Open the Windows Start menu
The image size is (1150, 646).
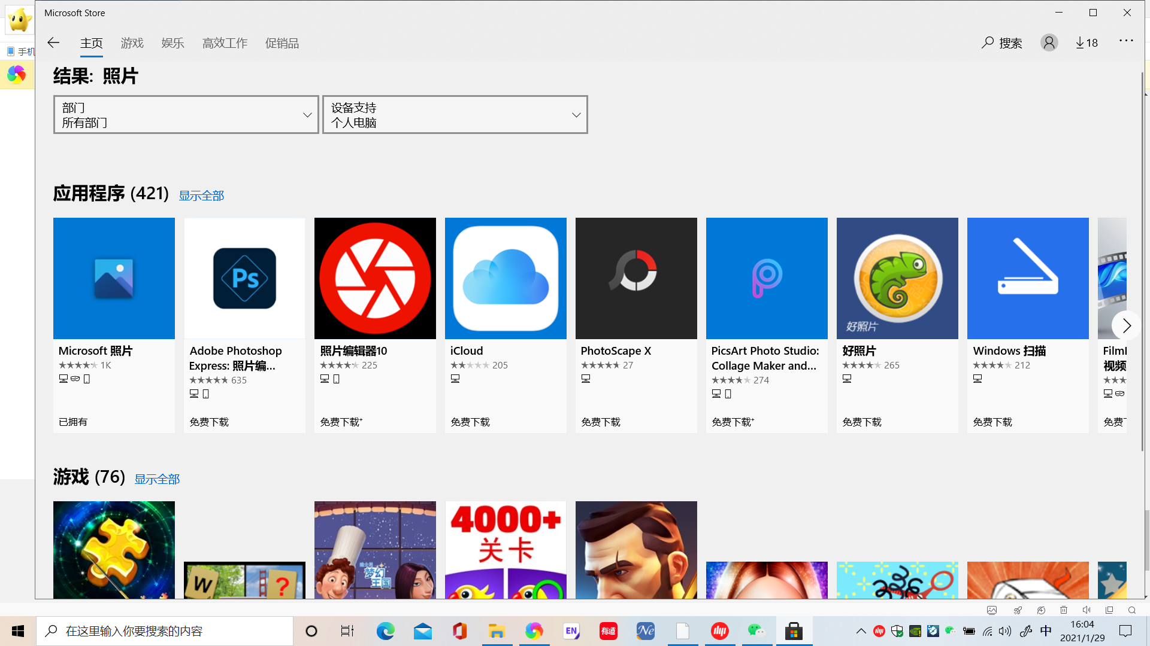[18, 631]
